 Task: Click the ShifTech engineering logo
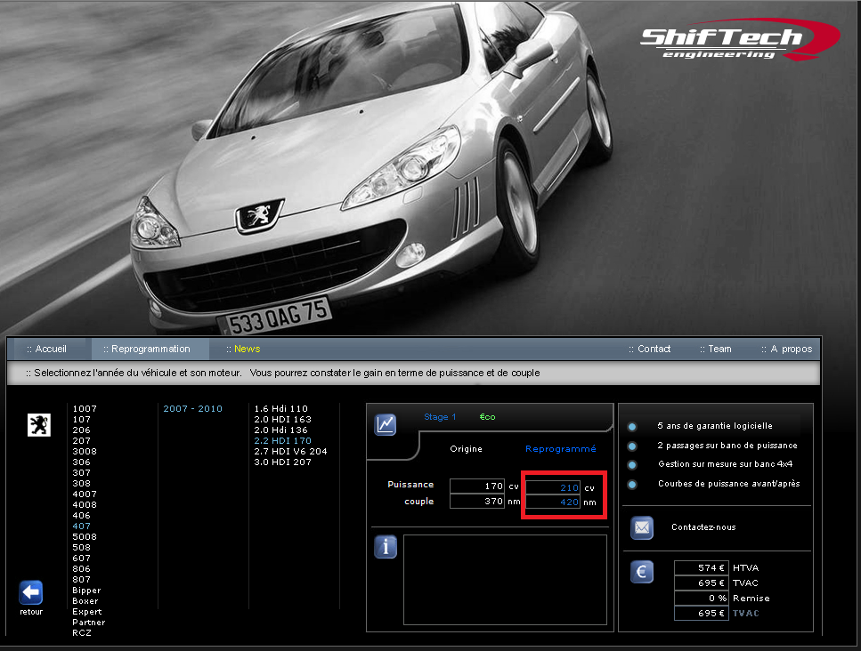pos(733,40)
